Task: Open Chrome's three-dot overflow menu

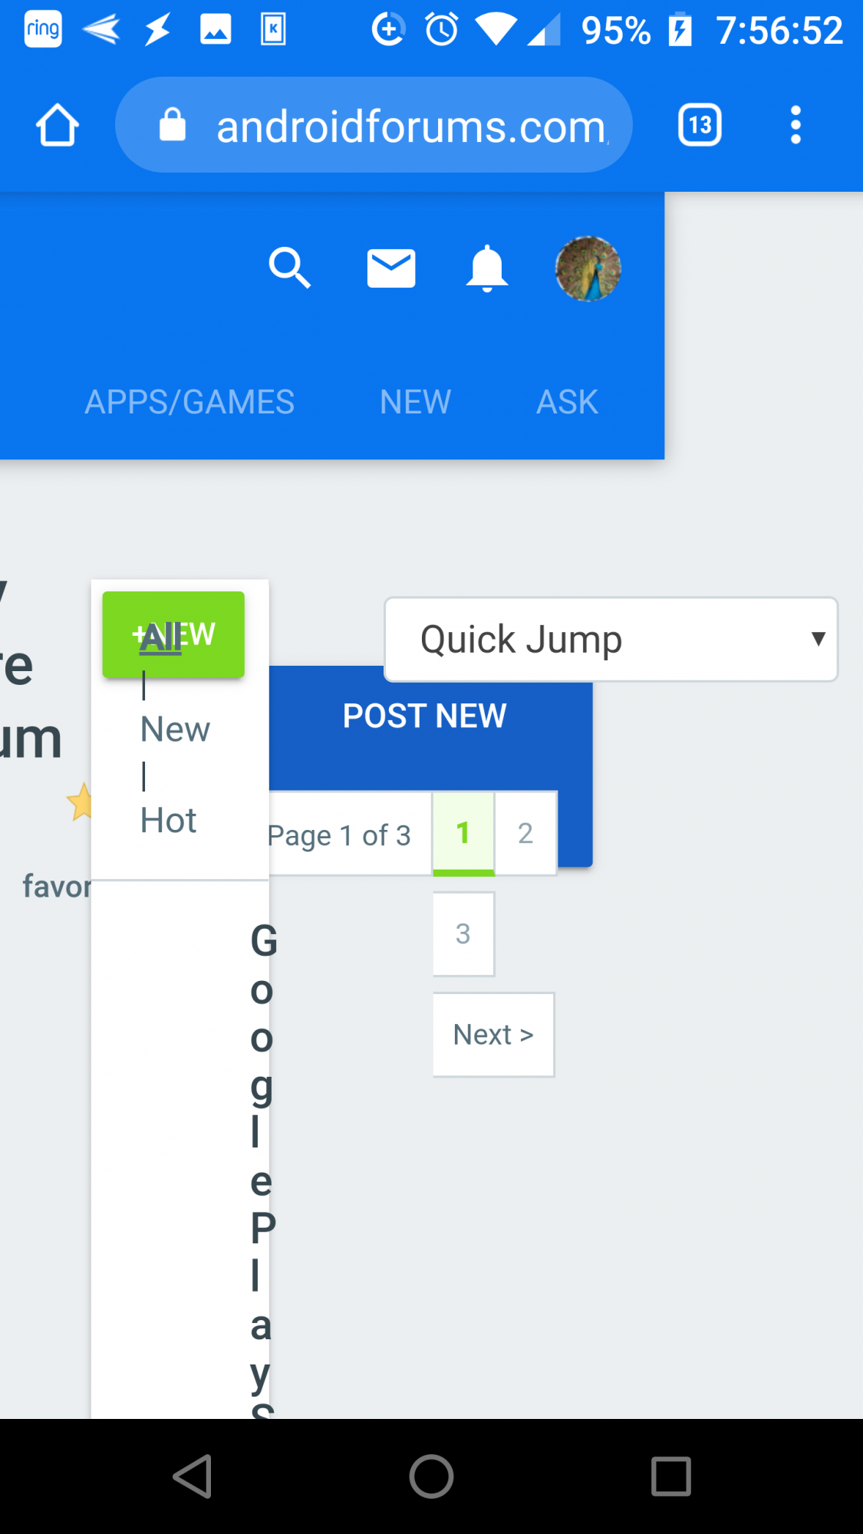Action: 795,125
